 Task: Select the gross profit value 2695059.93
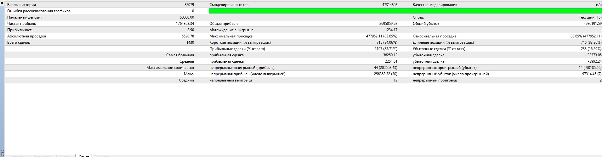[388, 24]
